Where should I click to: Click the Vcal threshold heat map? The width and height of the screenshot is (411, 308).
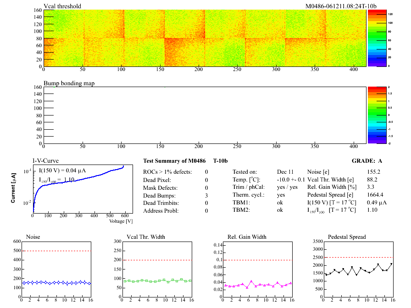coord(205,38)
